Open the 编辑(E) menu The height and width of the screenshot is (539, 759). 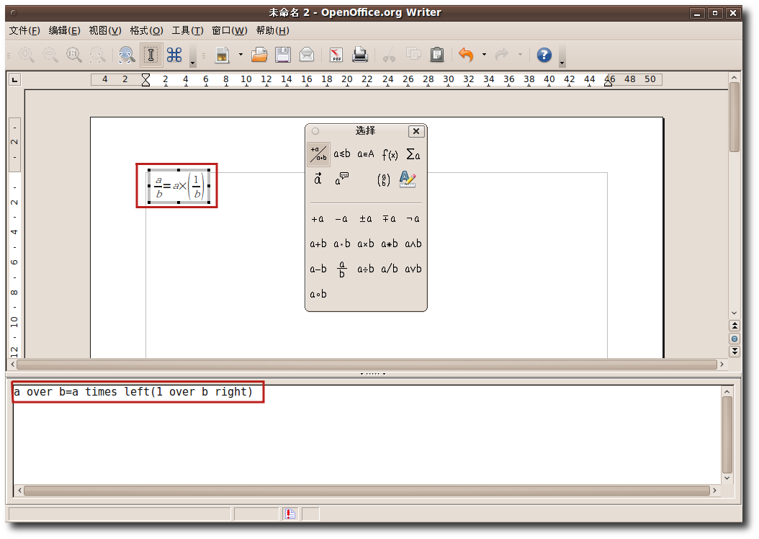click(64, 30)
